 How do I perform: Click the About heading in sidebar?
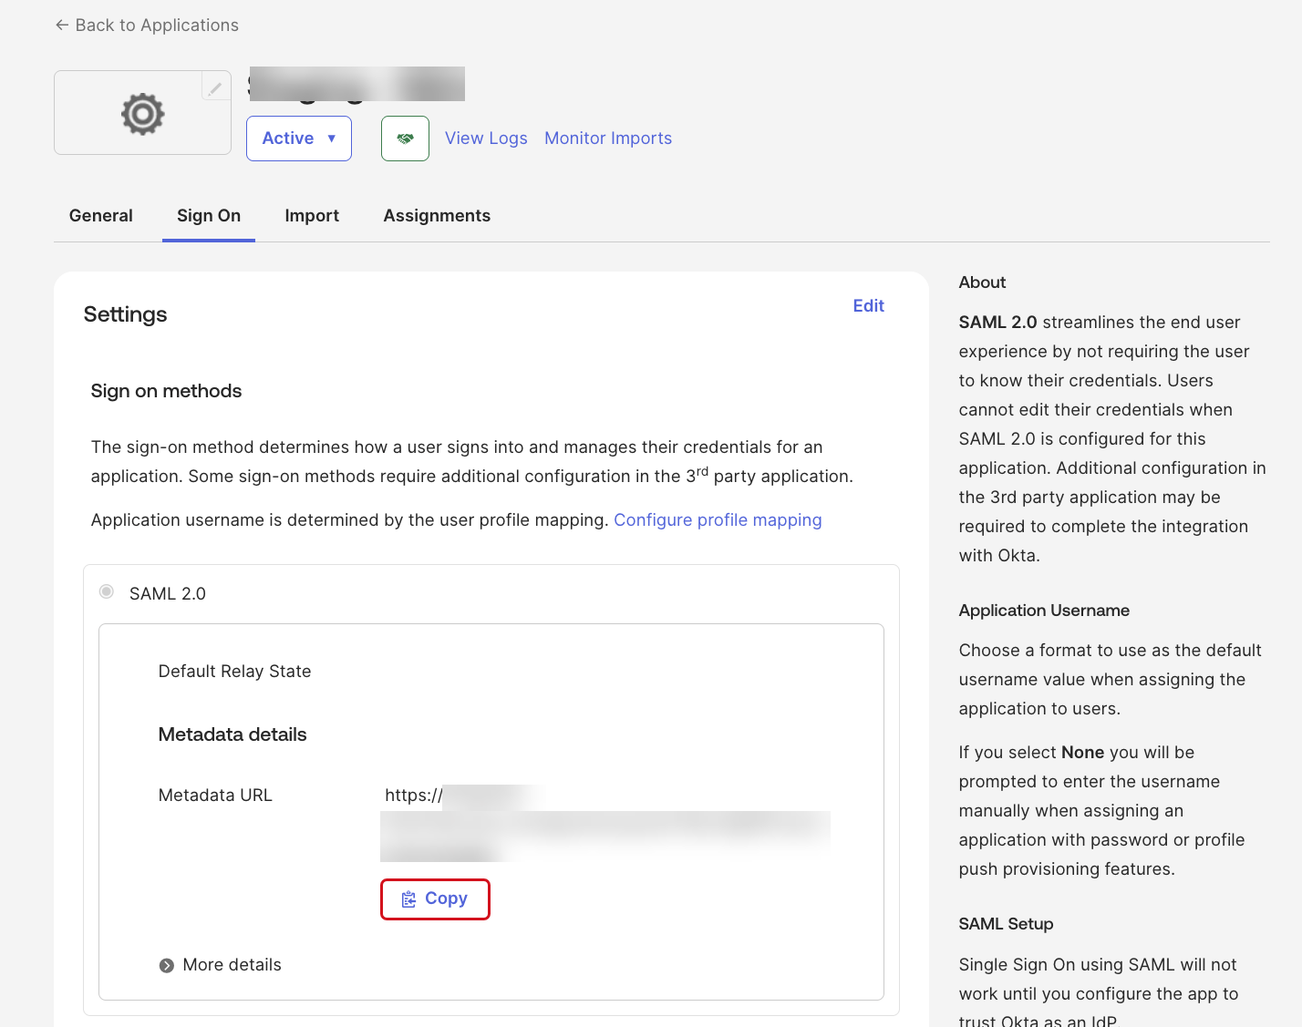(983, 282)
